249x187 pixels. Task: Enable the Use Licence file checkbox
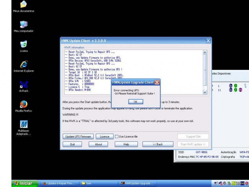[x=116, y=137]
